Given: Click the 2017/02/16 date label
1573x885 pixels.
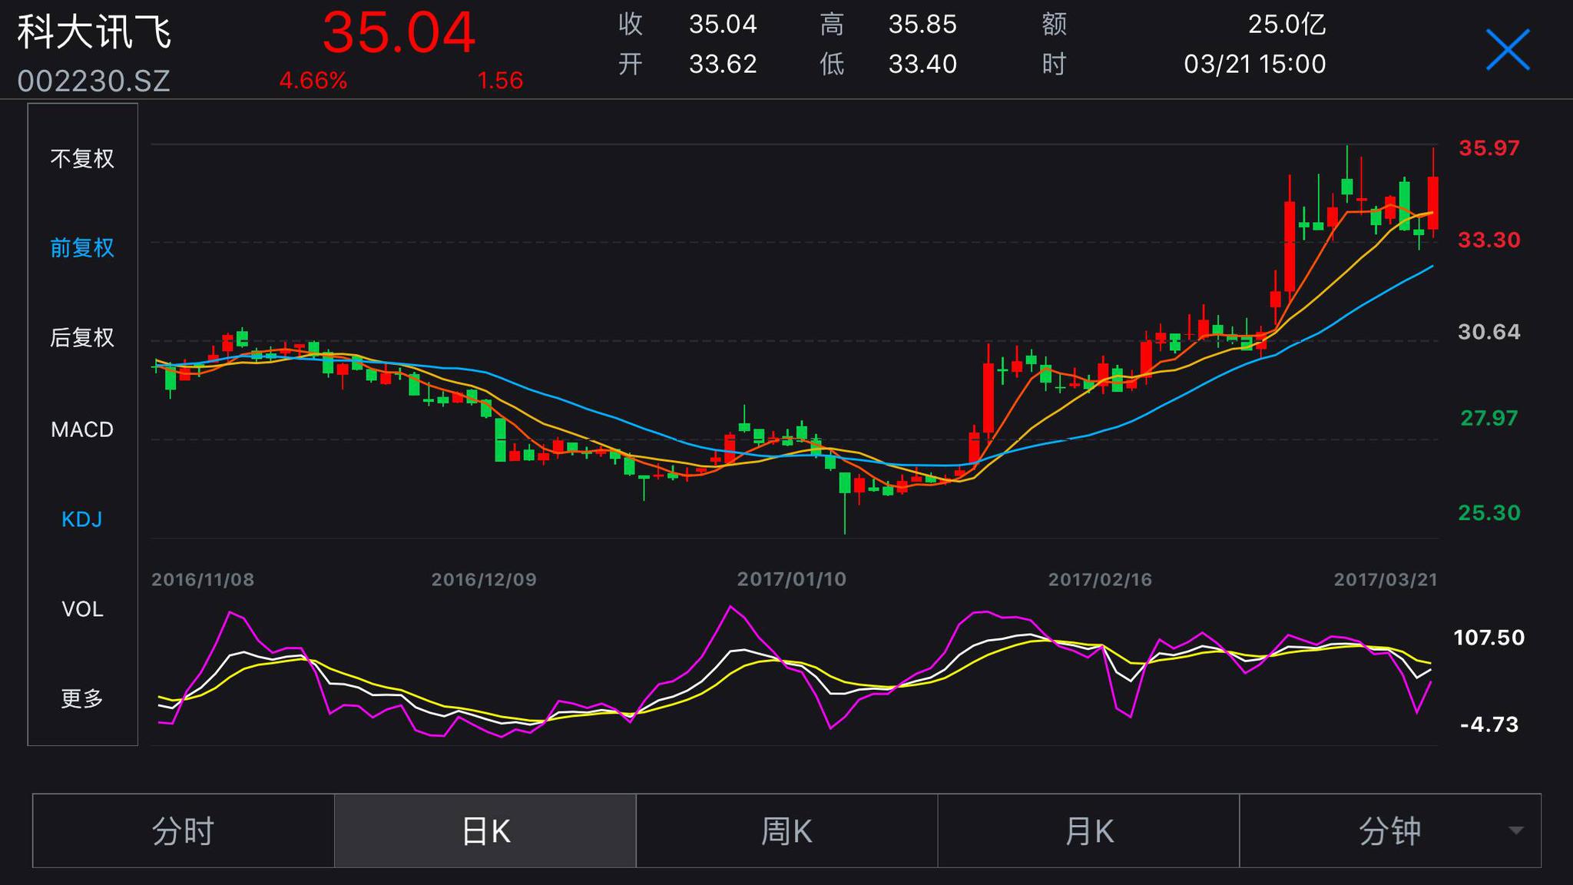Looking at the screenshot, I should tap(1100, 579).
